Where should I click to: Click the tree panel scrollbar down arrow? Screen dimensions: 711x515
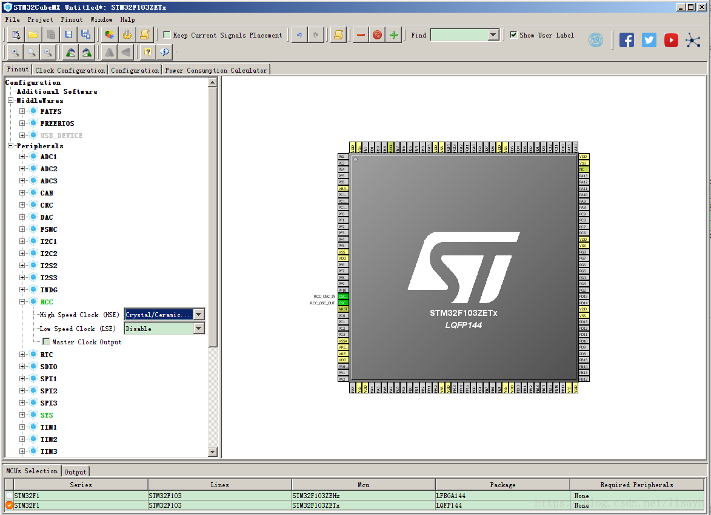(x=212, y=451)
